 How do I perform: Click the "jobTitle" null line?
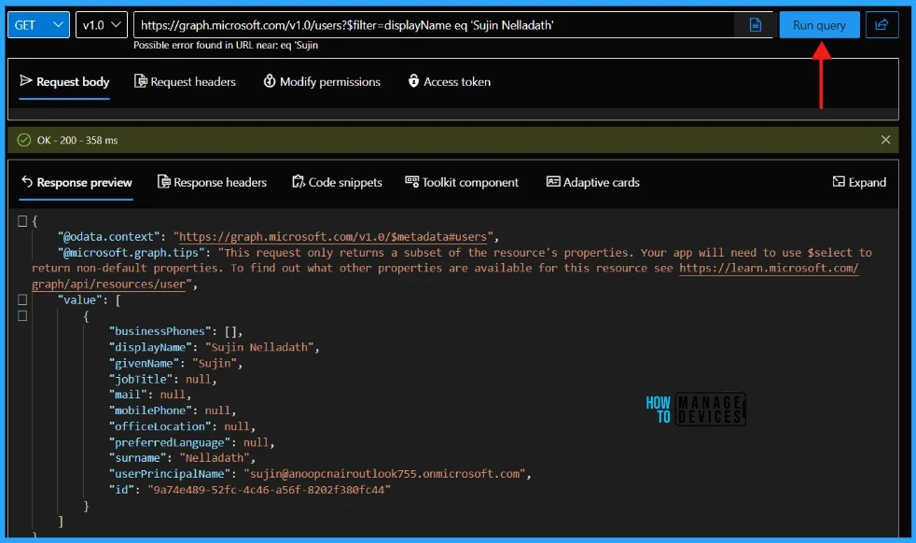pyautogui.click(x=162, y=379)
